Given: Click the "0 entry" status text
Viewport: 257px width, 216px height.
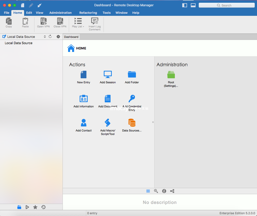Looking at the screenshot, I should [92, 213].
